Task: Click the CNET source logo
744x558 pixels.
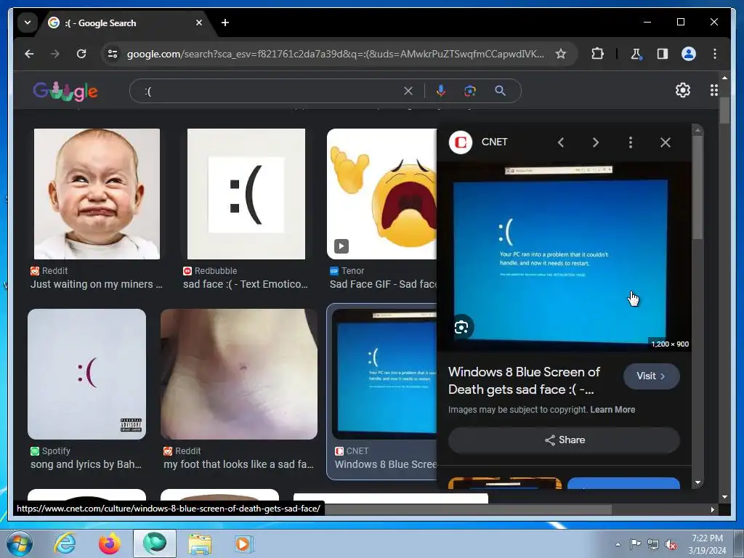Action: click(x=460, y=142)
